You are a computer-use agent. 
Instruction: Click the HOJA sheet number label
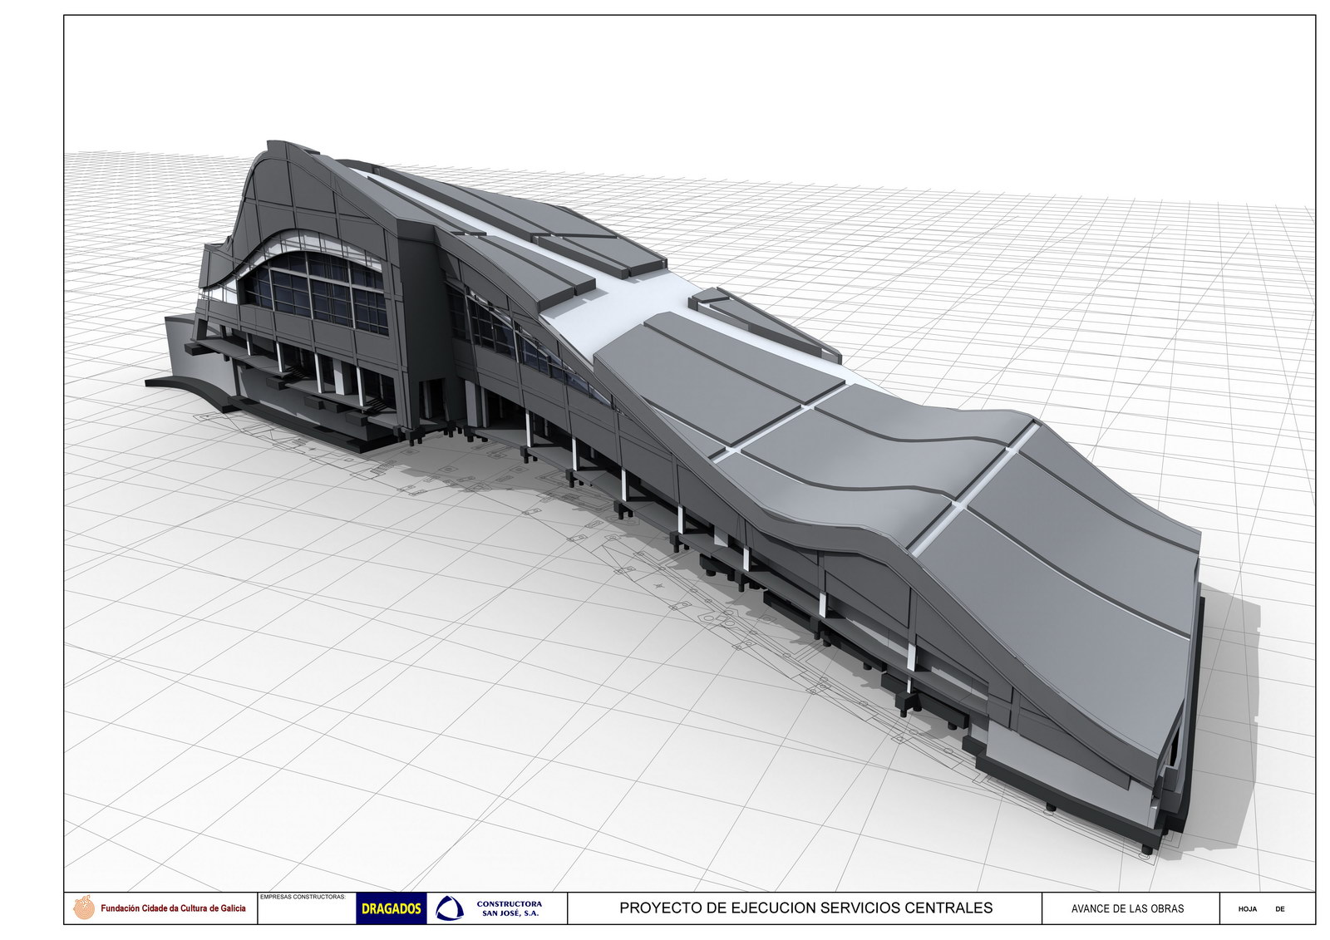[x=1247, y=909]
